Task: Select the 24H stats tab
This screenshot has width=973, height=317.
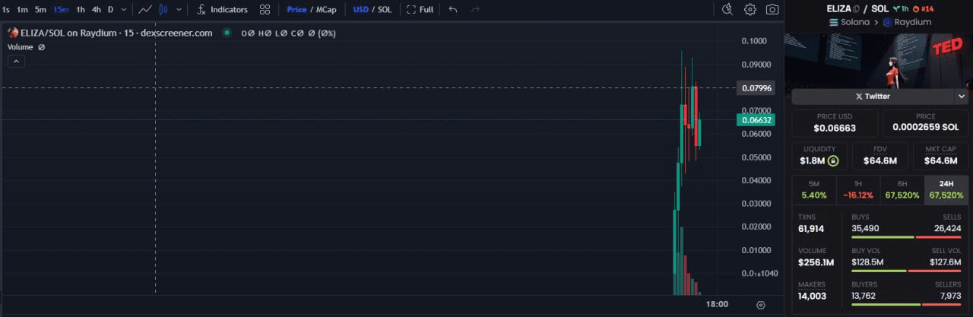Action: tap(946, 190)
